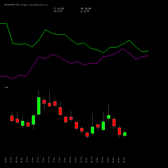
Task: Select the 04 Nov date label
Action: [11, 160]
